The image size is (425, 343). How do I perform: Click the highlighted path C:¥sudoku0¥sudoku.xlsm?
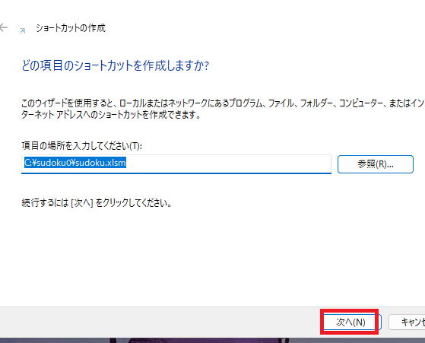pos(75,163)
